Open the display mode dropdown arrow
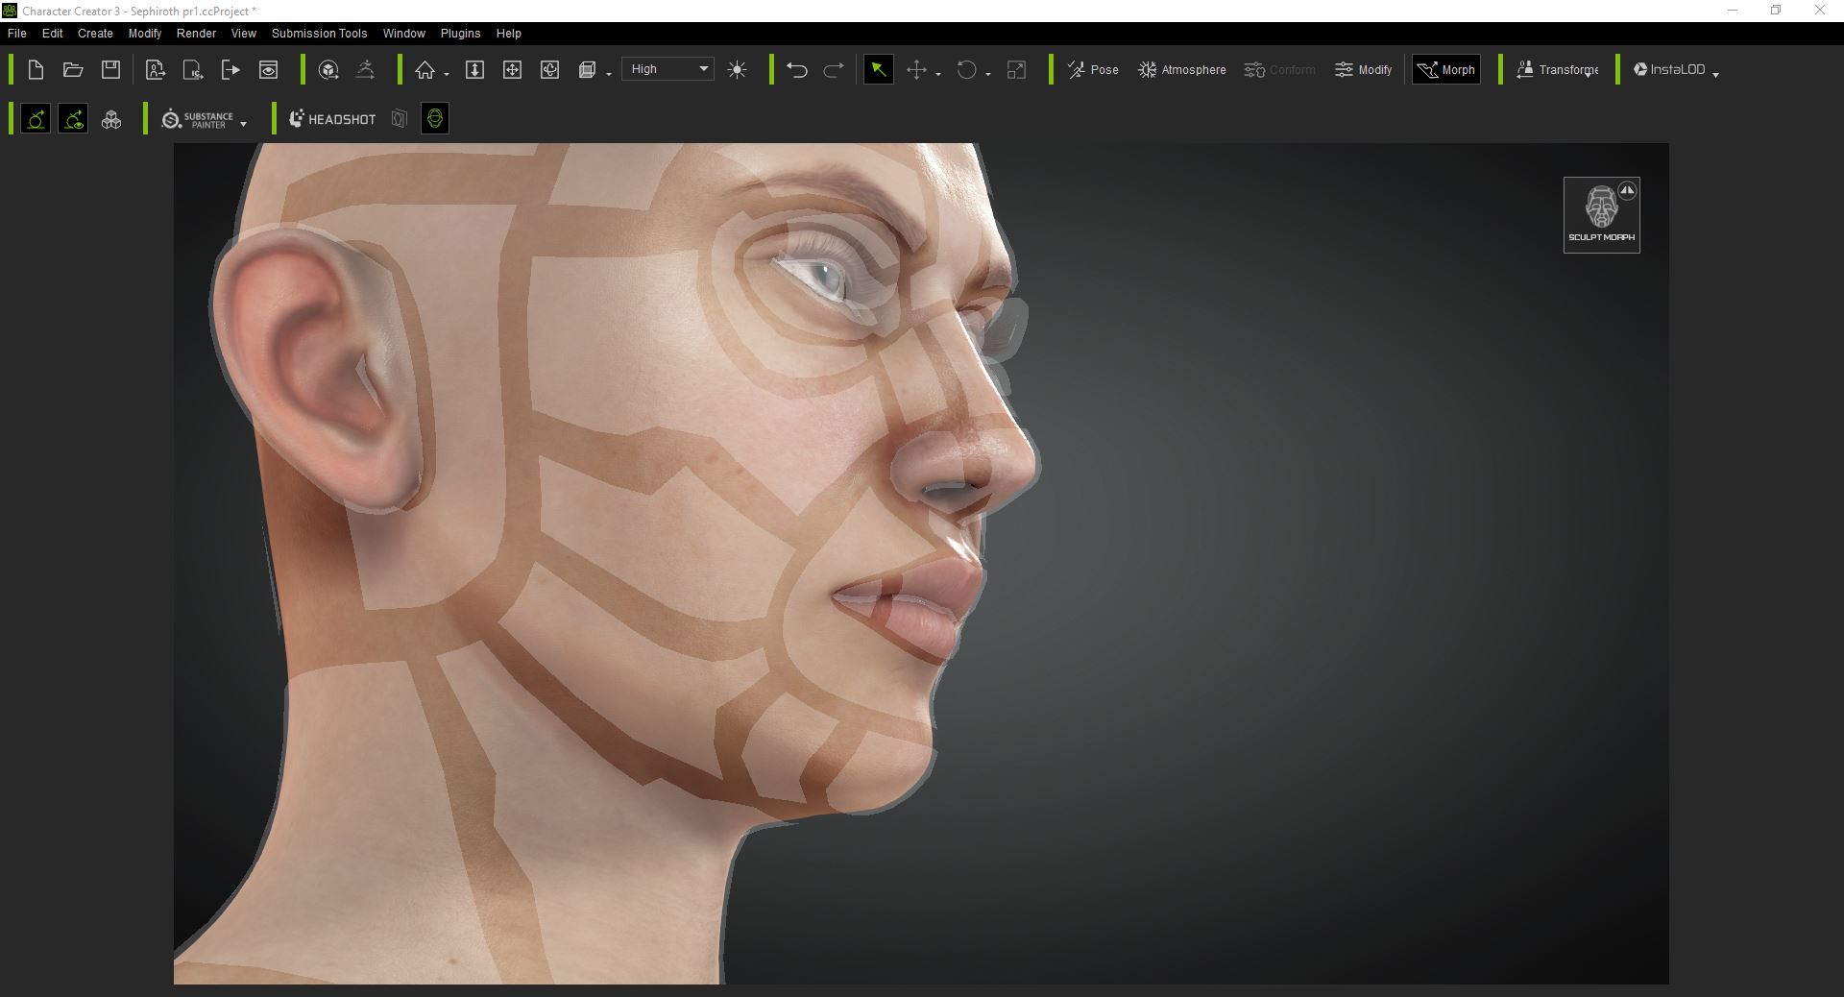 (609, 74)
